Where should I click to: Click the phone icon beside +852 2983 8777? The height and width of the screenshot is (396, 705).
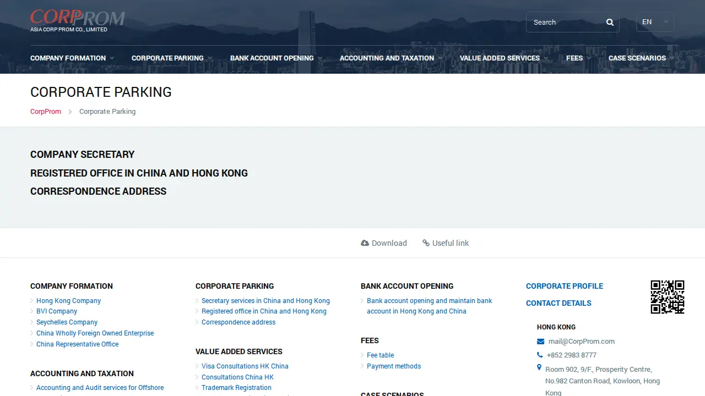[540, 355]
